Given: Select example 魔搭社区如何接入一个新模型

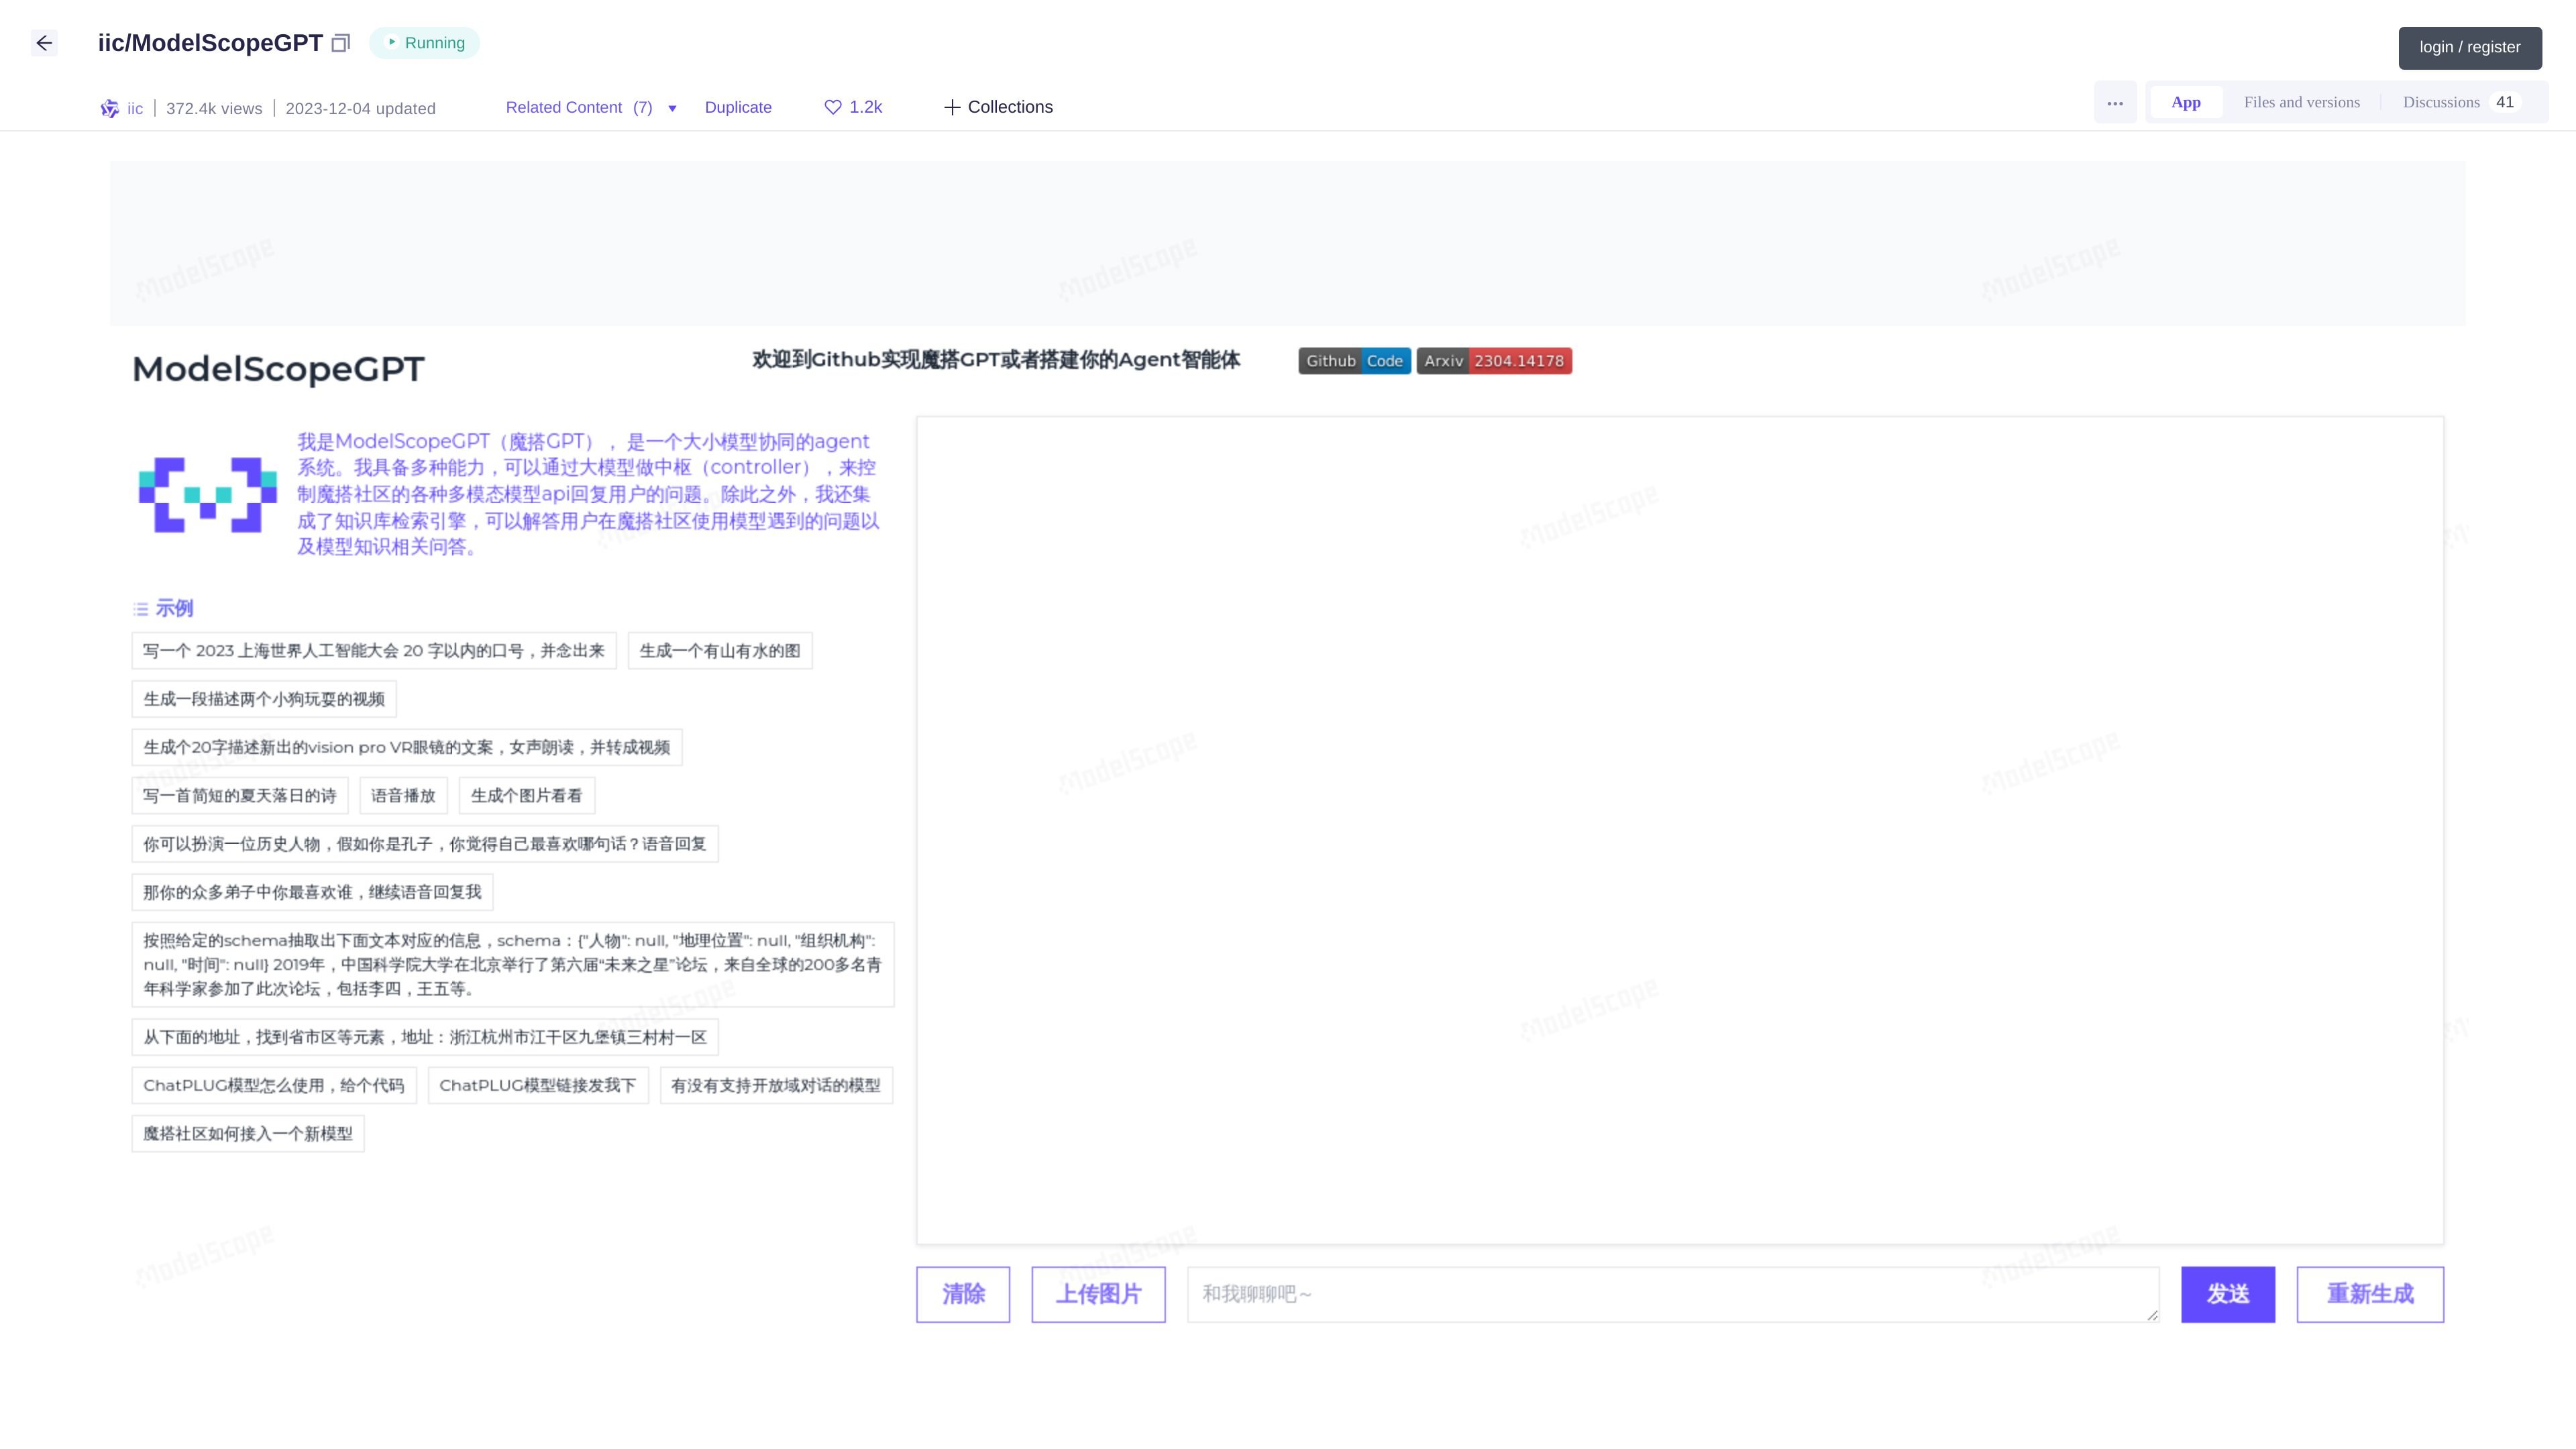Looking at the screenshot, I should 248,1134.
